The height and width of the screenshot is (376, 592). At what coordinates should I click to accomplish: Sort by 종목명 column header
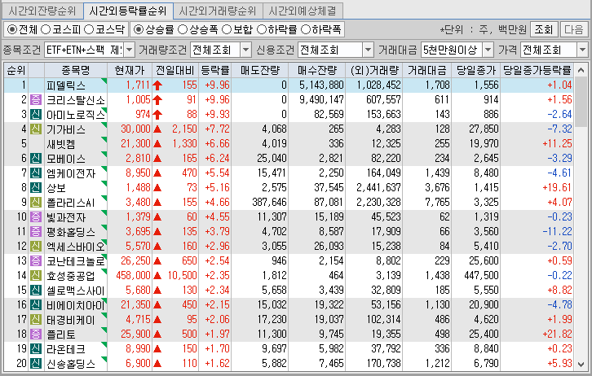[x=76, y=70]
